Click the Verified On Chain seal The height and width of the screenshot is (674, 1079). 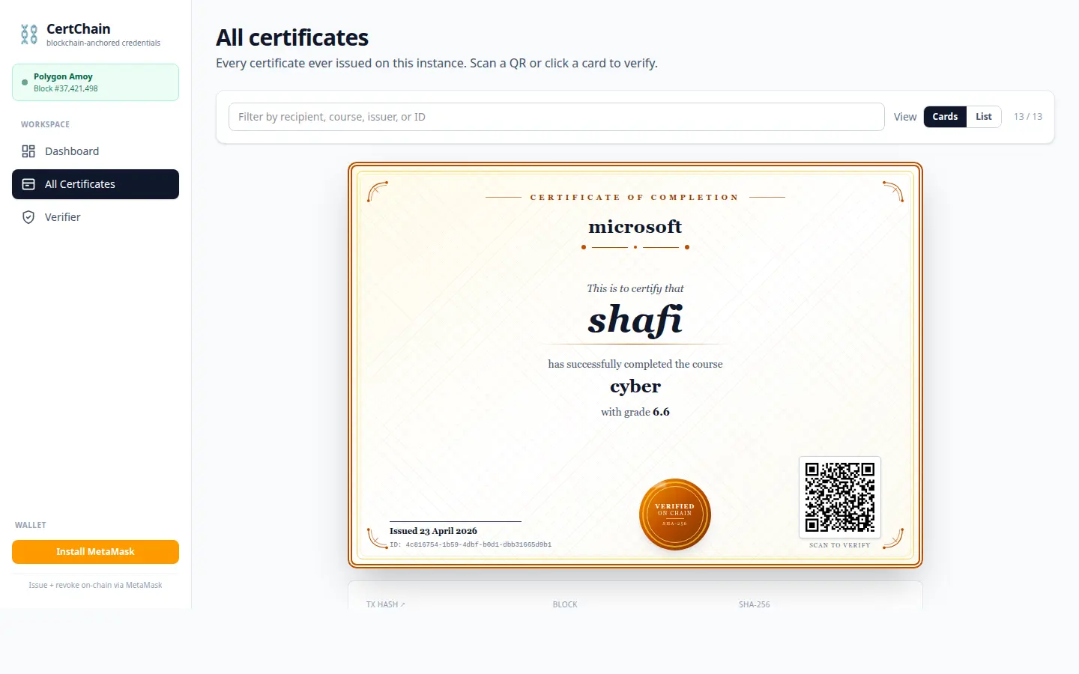[675, 514]
